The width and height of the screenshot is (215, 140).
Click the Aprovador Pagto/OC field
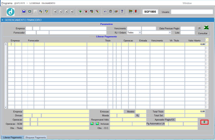187,120
